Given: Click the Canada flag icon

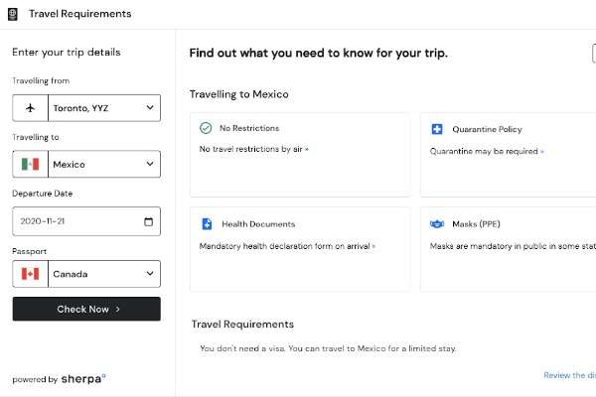Looking at the screenshot, I should pyautogui.click(x=29, y=273).
